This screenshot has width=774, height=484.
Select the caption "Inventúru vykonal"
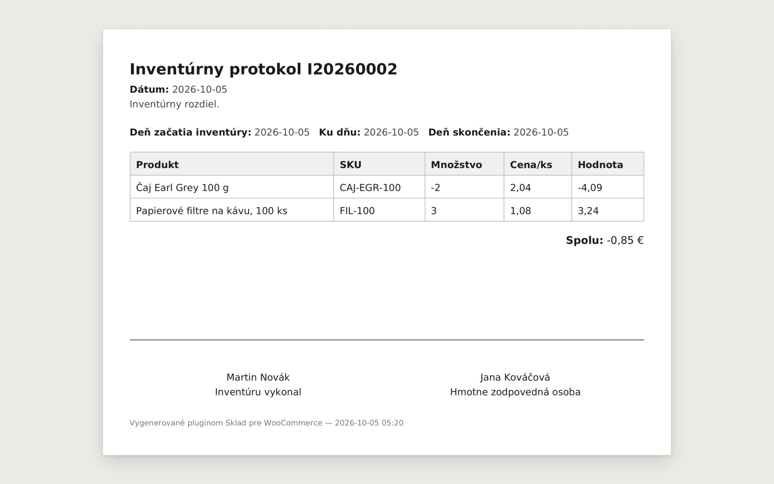pyautogui.click(x=258, y=392)
